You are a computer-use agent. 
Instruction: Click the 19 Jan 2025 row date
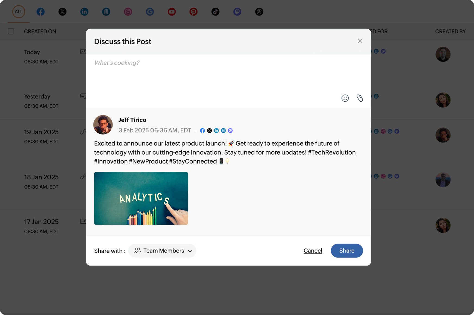41,132
